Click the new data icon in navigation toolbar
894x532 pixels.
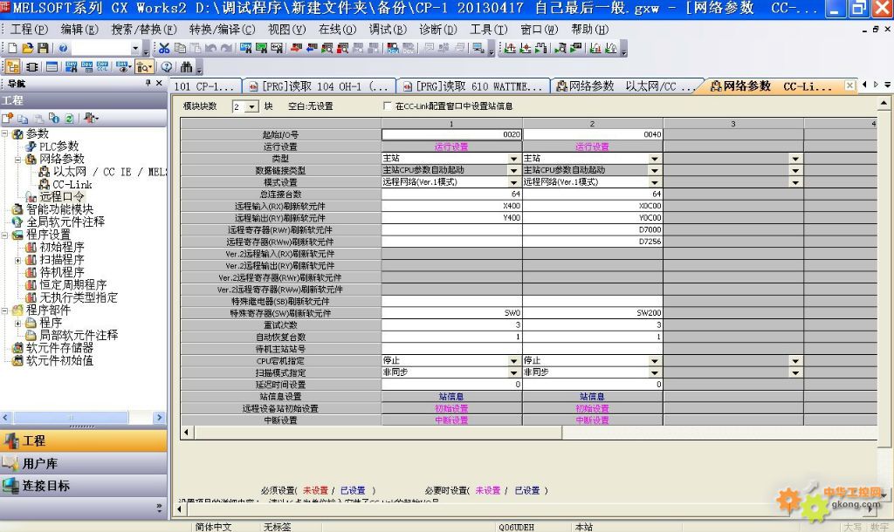pyautogui.click(x=7, y=118)
